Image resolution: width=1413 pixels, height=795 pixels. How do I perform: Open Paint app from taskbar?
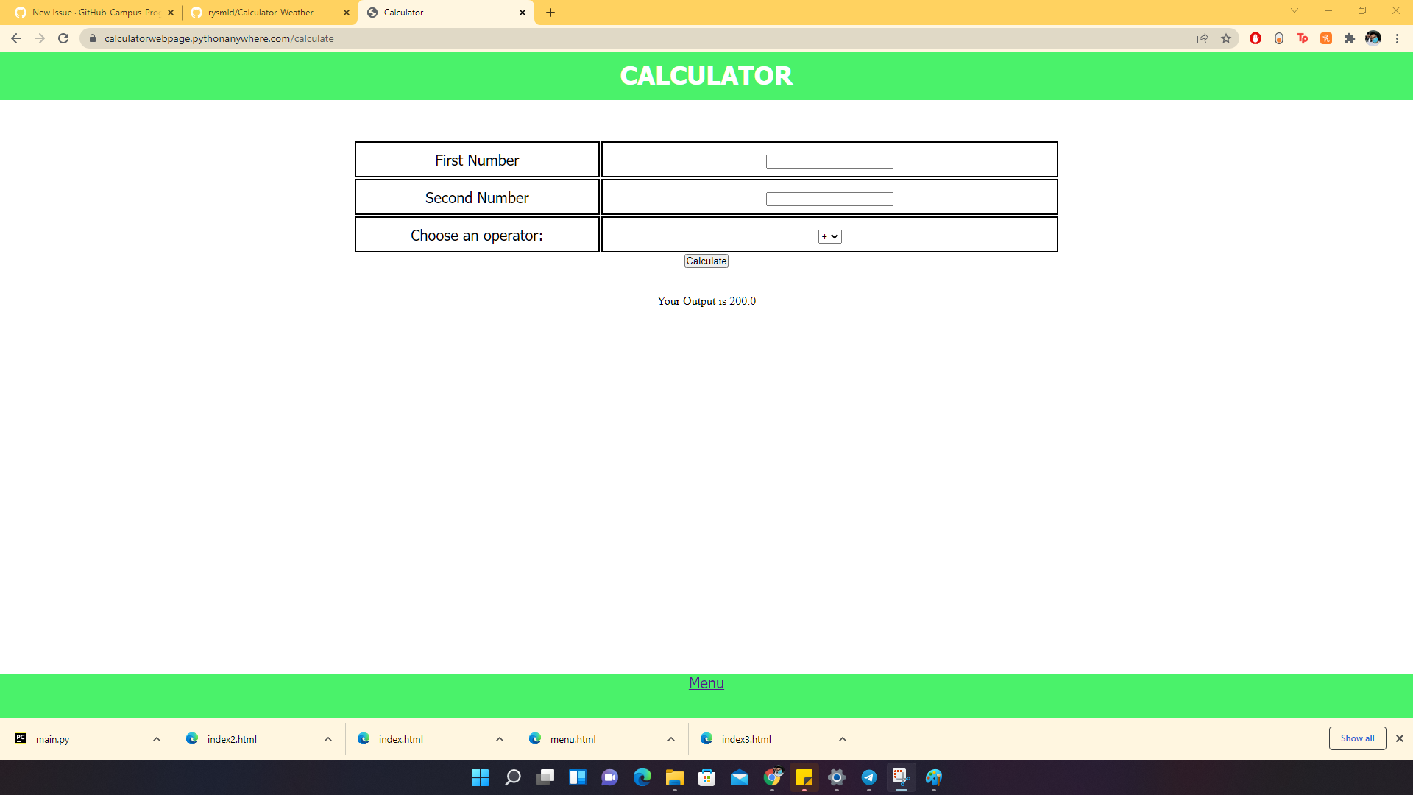(x=934, y=777)
